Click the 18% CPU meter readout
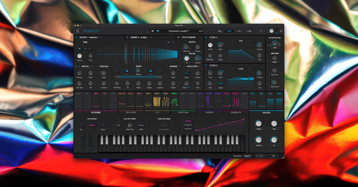Viewport: 358px width, 187px height. click(x=273, y=156)
